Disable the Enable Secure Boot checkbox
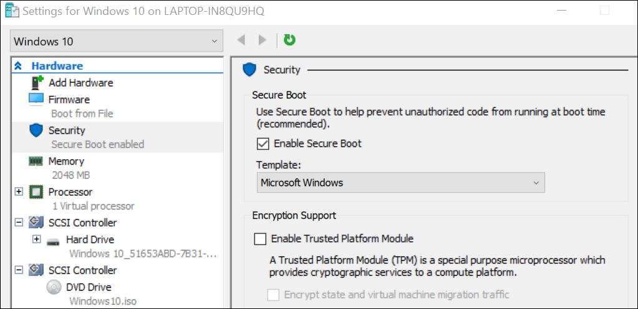 click(263, 144)
